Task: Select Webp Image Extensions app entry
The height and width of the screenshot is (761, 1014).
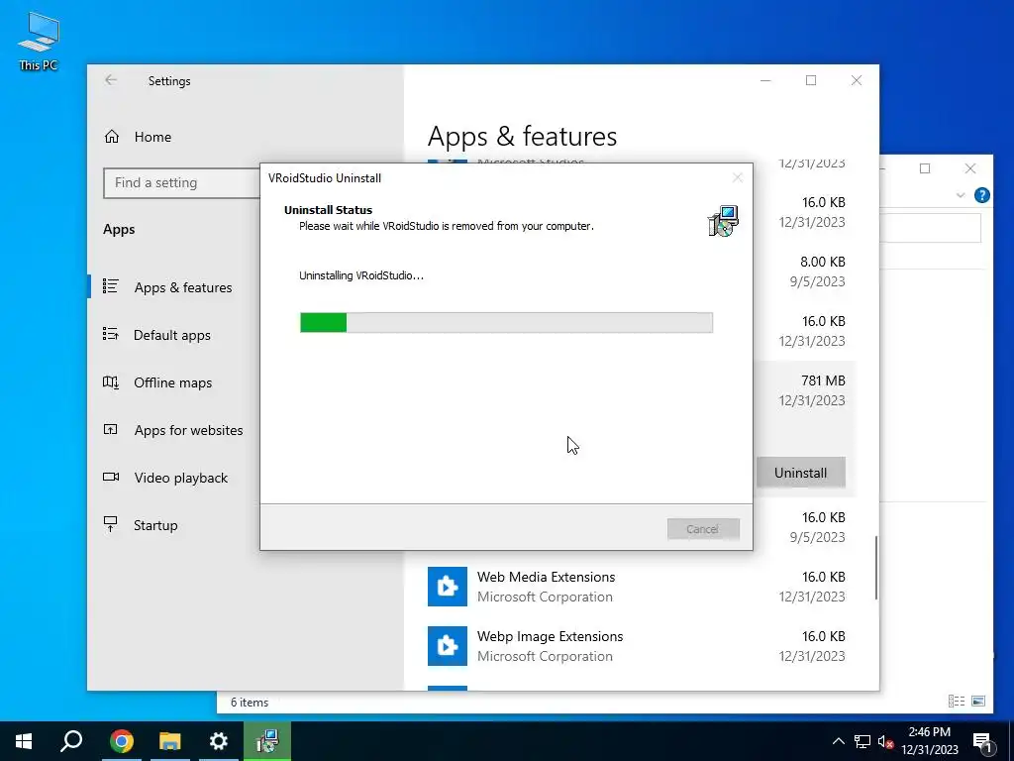Action: (x=637, y=646)
